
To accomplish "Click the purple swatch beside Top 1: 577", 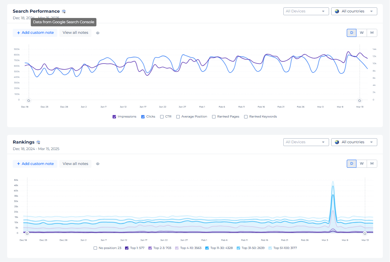I will [127, 248].
